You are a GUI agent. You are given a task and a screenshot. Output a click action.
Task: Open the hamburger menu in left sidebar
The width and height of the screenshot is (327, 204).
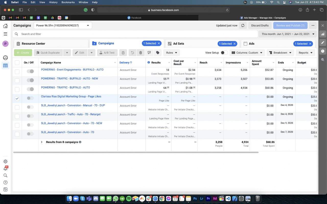(x=5, y=34)
